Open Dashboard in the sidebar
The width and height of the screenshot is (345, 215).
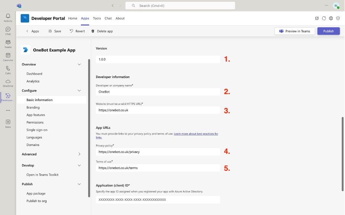coord(34,74)
